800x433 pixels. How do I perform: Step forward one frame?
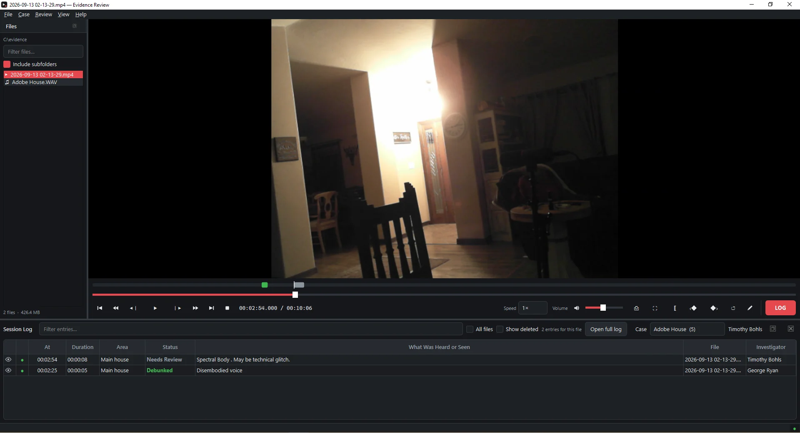[178, 308]
